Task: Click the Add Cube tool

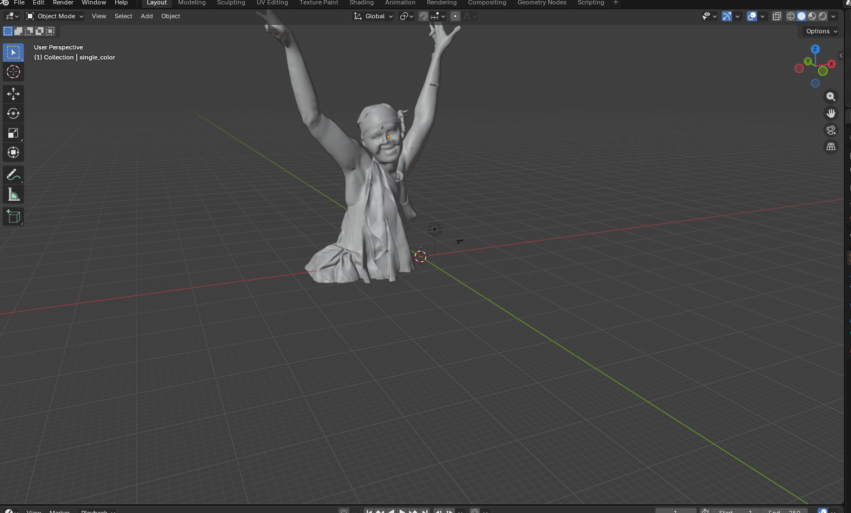Action: pyautogui.click(x=13, y=216)
